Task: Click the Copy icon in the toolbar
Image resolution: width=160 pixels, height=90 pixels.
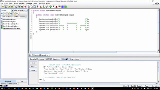Action: 19,7
